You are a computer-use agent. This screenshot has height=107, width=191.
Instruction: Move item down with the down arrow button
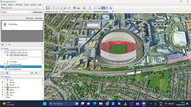pyautogui.click(x=36, y=73)
